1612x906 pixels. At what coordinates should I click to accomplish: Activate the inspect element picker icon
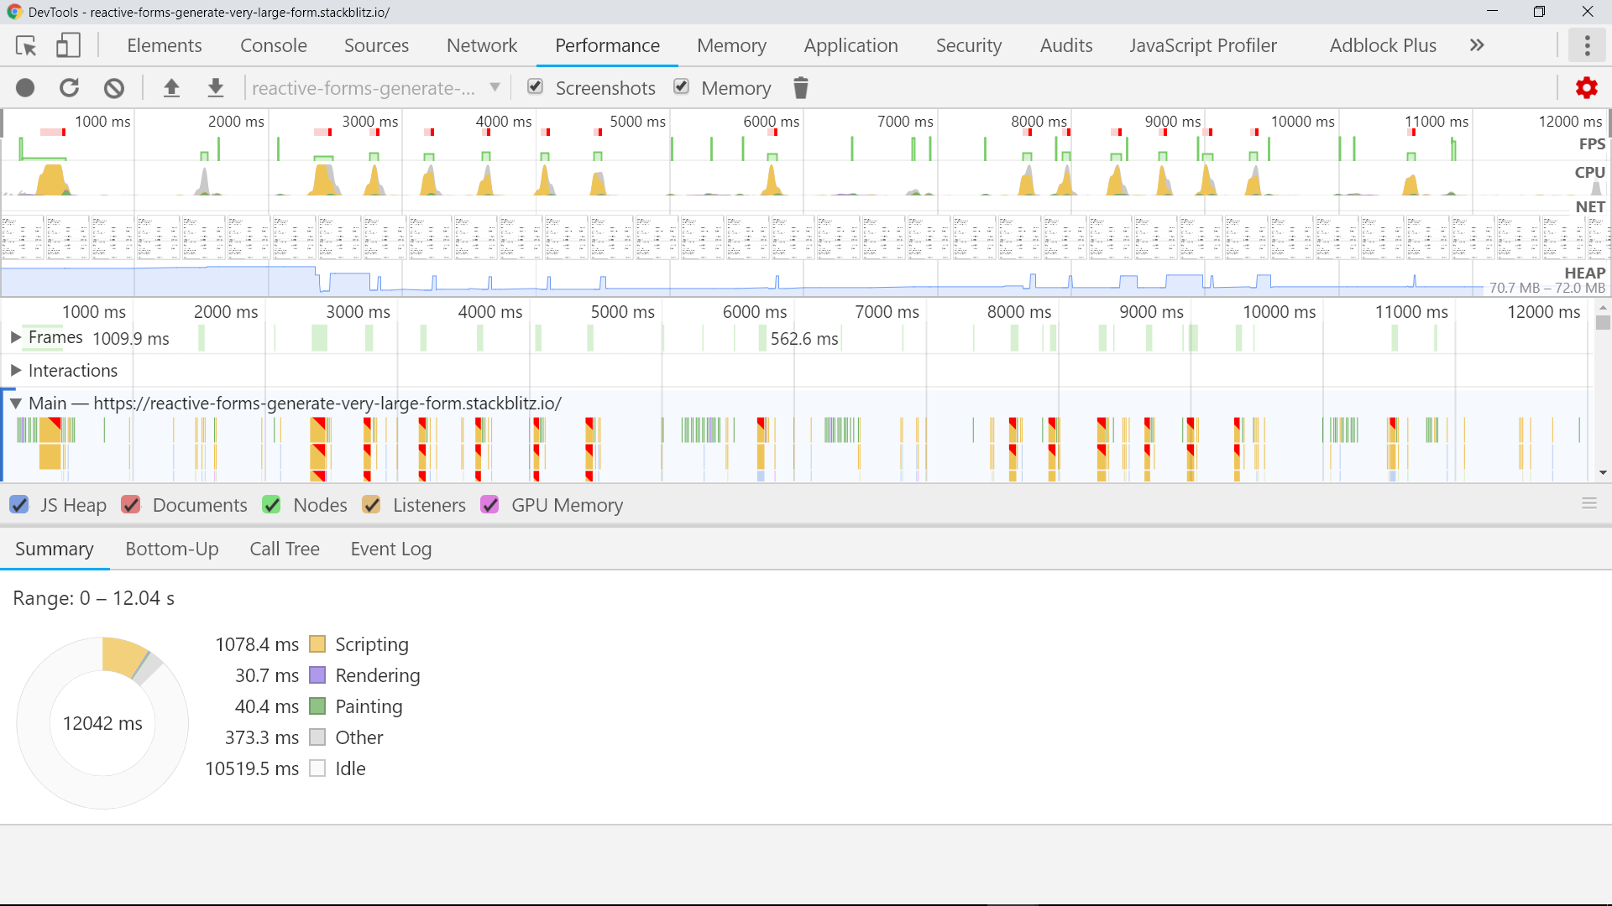tap(26, 45)
